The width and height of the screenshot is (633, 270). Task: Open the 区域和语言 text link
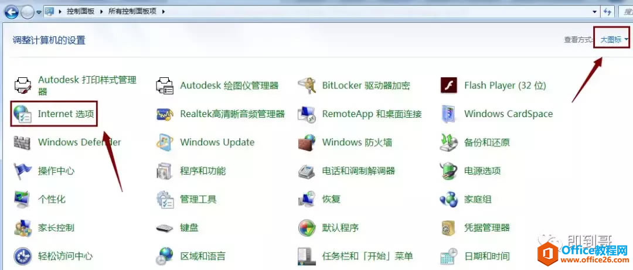click(x=203, y=256)
